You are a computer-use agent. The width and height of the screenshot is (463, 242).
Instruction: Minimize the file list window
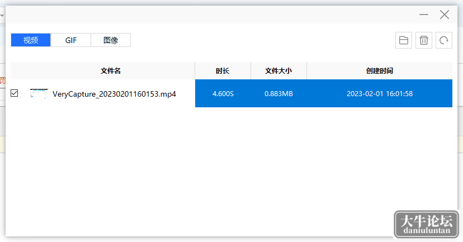coord(424,15)
